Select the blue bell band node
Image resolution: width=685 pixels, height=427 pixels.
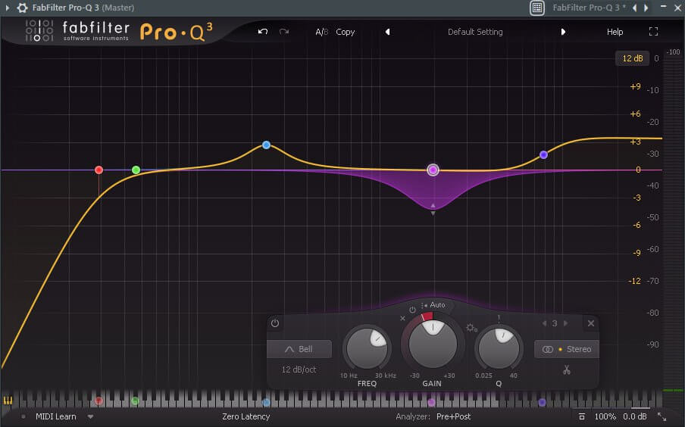click(x=266, y=145)
